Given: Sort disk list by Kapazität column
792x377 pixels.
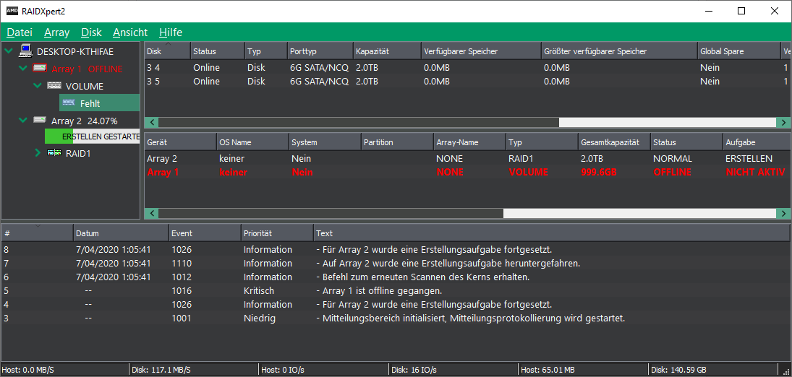Looking at the screenshot, I should (x=387, y=51).
